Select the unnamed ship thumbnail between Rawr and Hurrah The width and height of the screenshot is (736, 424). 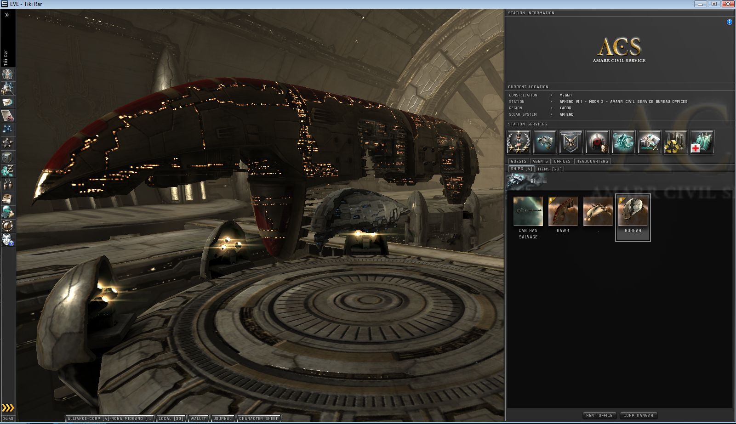598,212
